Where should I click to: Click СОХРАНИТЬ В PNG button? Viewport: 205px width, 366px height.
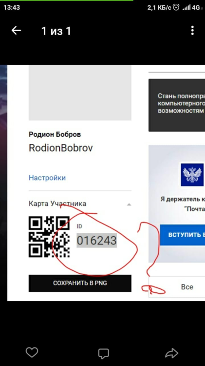(80, 283)
